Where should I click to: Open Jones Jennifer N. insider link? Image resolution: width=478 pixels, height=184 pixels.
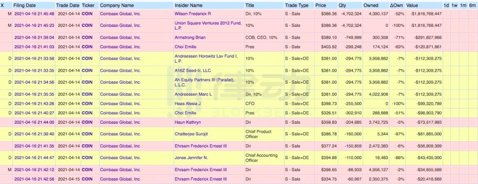[191, 158]
